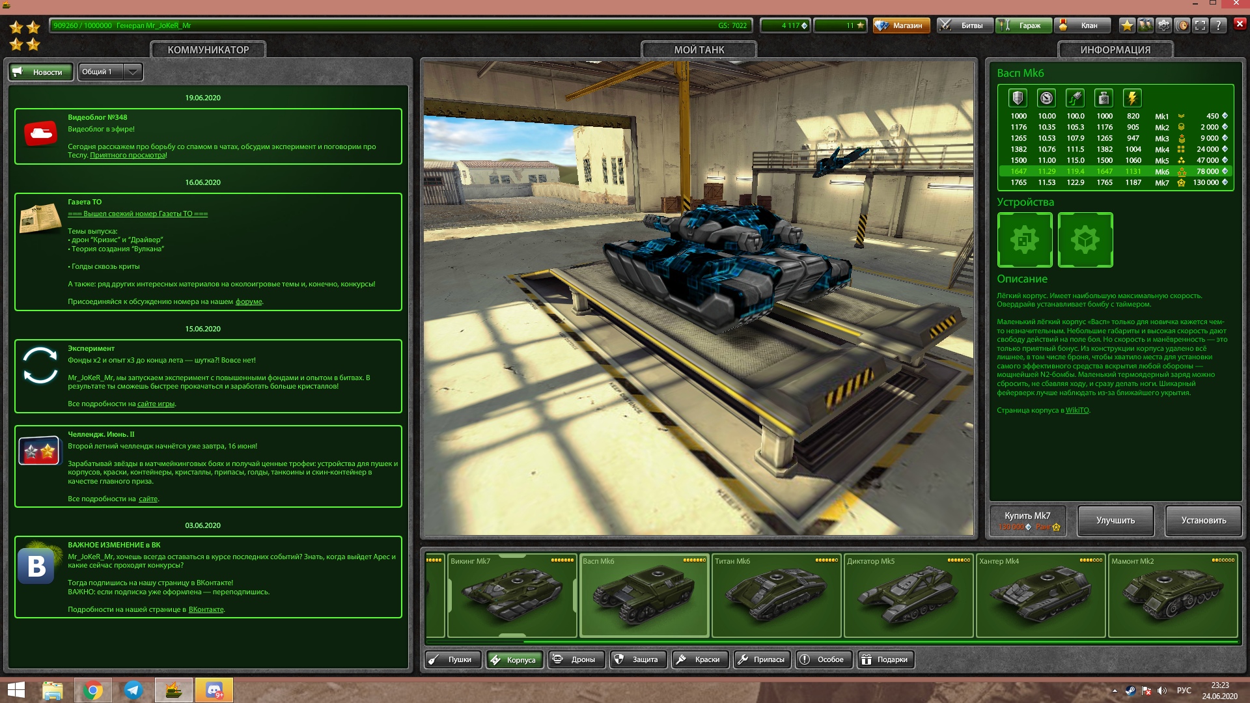Open Windows Start button

16,690
